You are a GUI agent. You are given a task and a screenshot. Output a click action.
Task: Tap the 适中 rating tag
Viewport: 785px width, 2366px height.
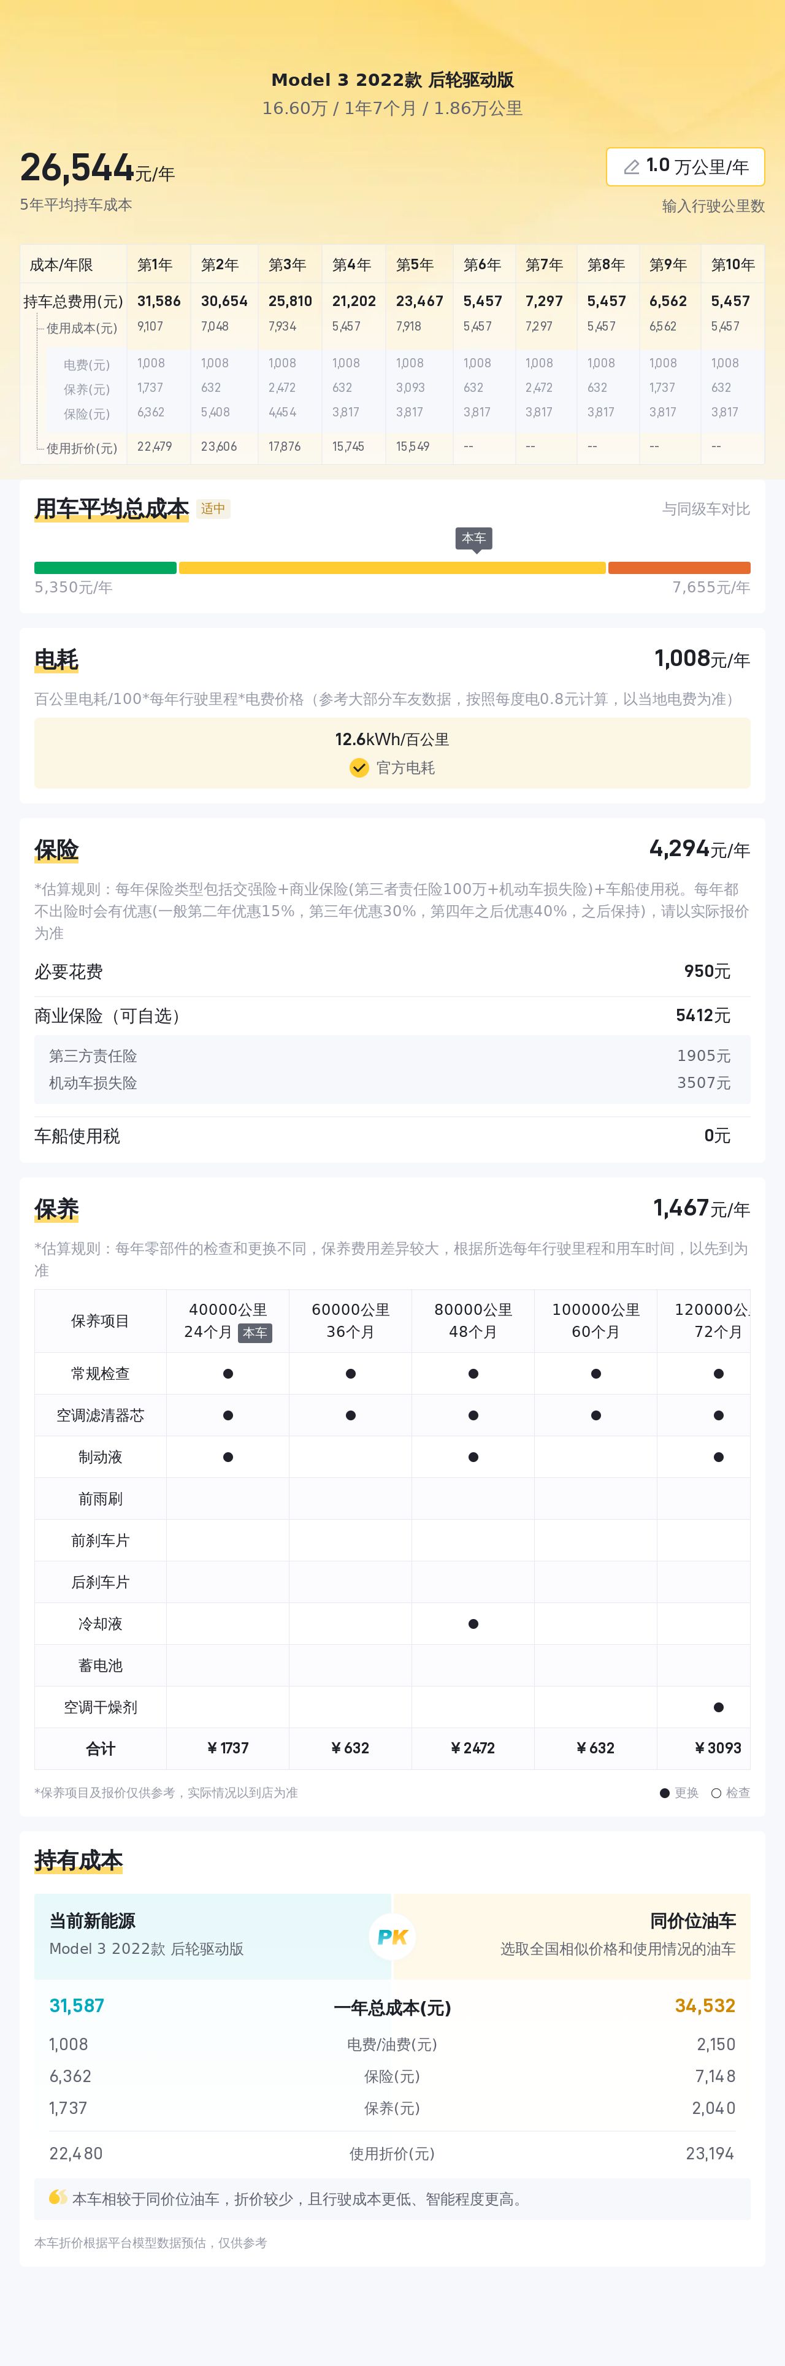pos(213,509)
